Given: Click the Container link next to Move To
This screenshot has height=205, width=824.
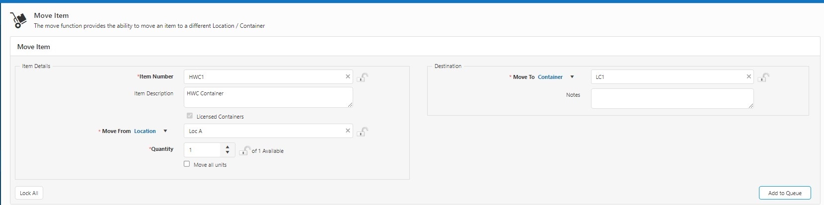Looking at the screenshot, I should tap(550, 77).
